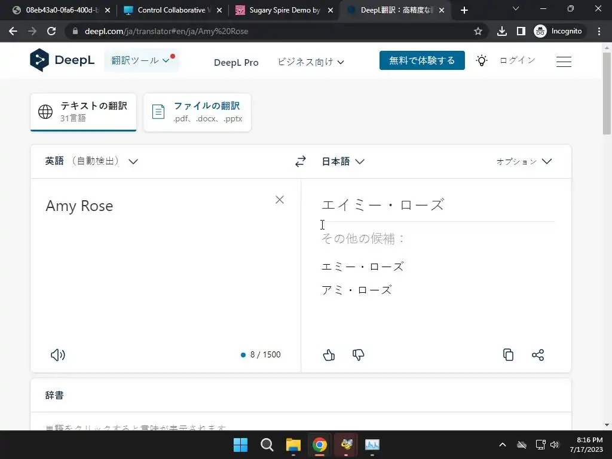Toggle the lightbulb theme icon
Viewport: 612px width, 459px height.
pos(482,60)
